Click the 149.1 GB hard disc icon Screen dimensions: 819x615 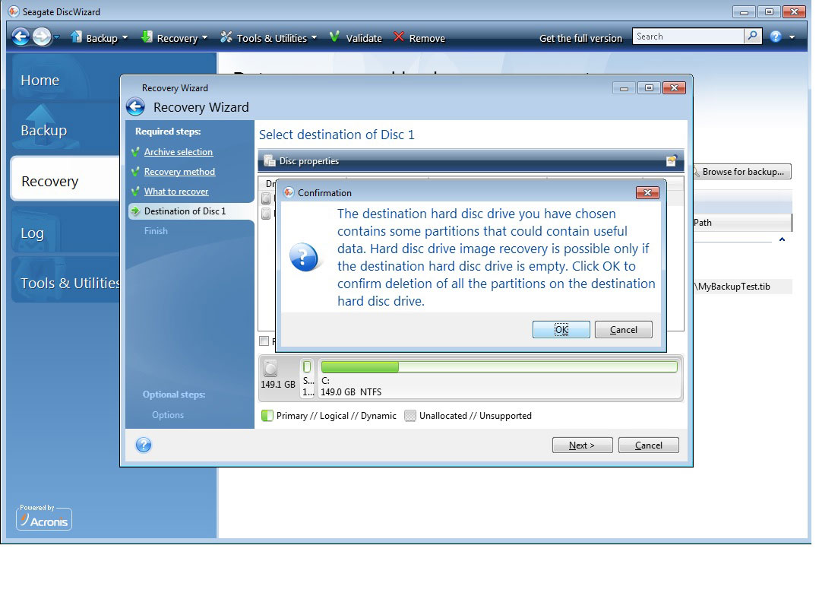click(x=270, y=369)
